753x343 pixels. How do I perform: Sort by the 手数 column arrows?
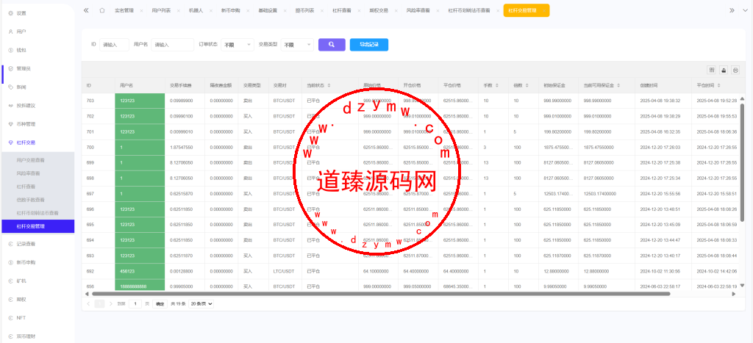496,85
